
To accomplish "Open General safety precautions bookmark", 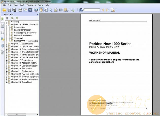I will point(25,33).
